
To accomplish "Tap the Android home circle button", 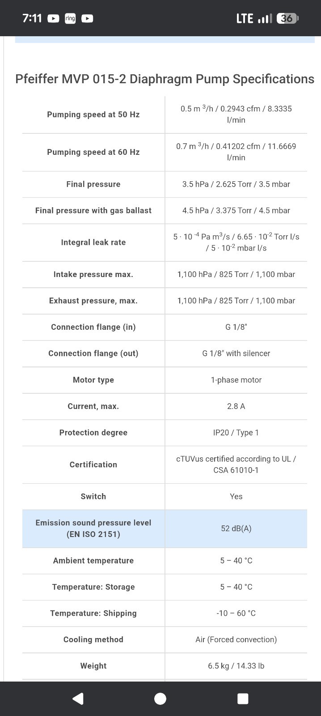I will pos(160,699).
